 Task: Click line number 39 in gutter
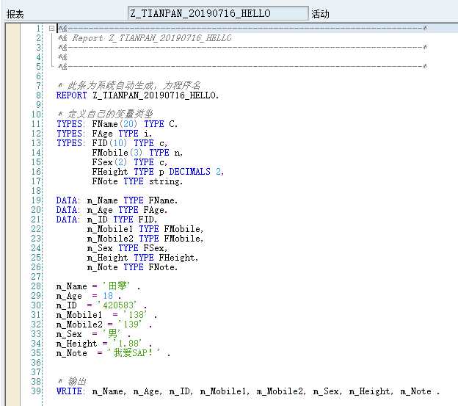tap(36, 391)
